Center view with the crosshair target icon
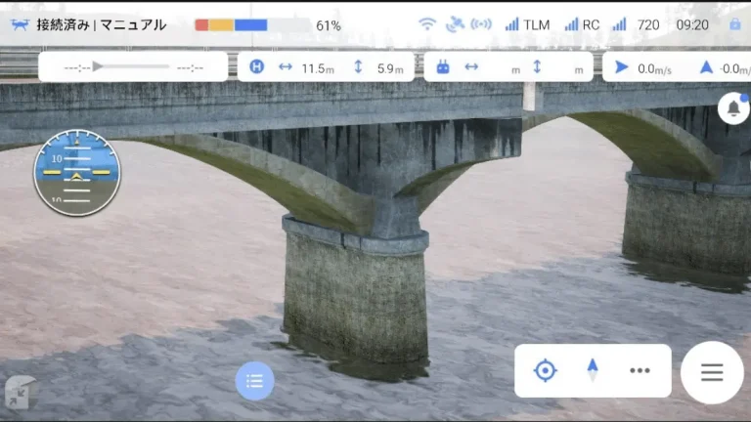This screenshot has height=422, width=751. (546, 370)
